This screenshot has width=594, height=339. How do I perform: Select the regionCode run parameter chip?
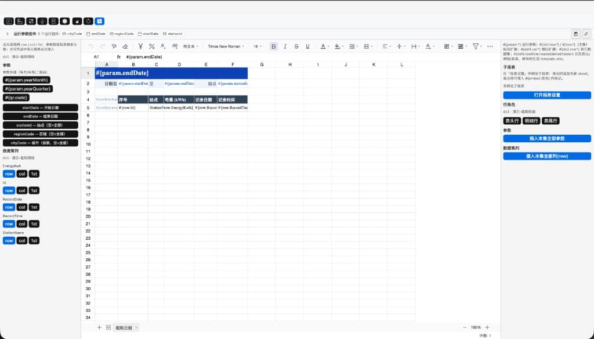(x=122, y=34)
